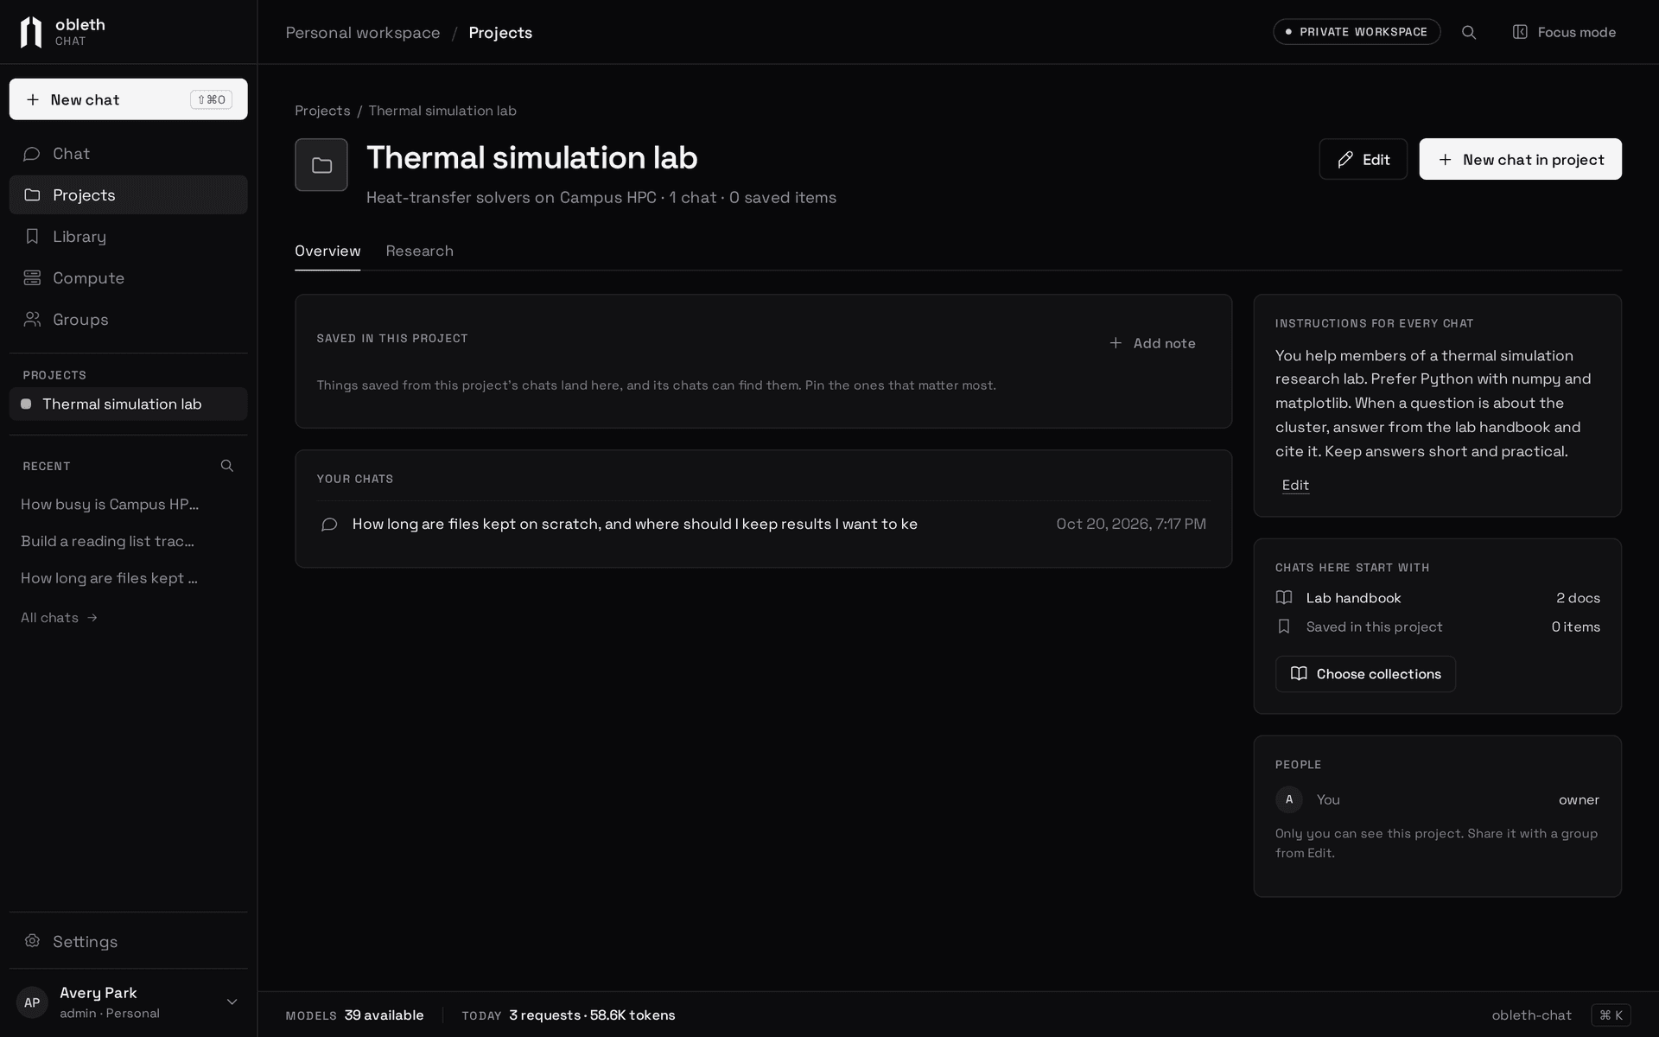Click '3 requests · 58.6K tokens' status entry
The height and width of the screenshot is (1037, 1659).
[592, 1015]
